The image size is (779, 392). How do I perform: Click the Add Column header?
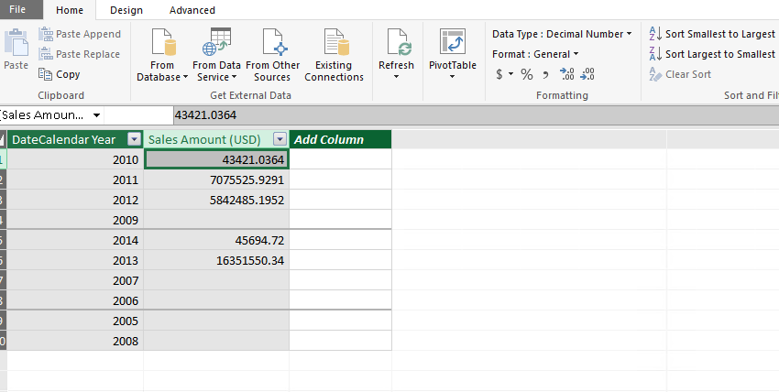click(340, 140)
